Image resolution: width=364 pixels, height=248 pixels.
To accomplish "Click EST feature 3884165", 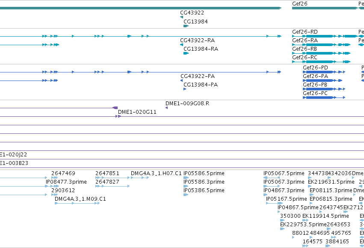I will point(328,246).
